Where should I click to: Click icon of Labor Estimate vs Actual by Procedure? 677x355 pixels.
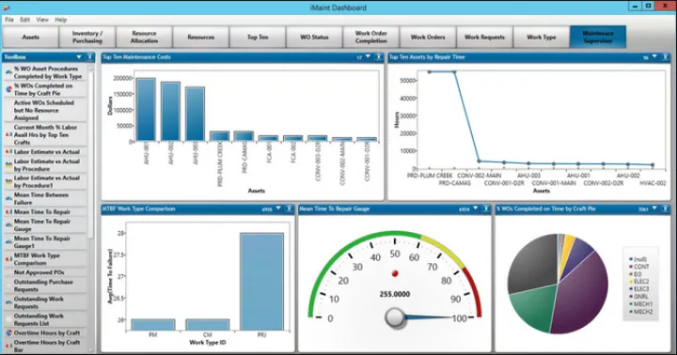(x=8, y=165)
